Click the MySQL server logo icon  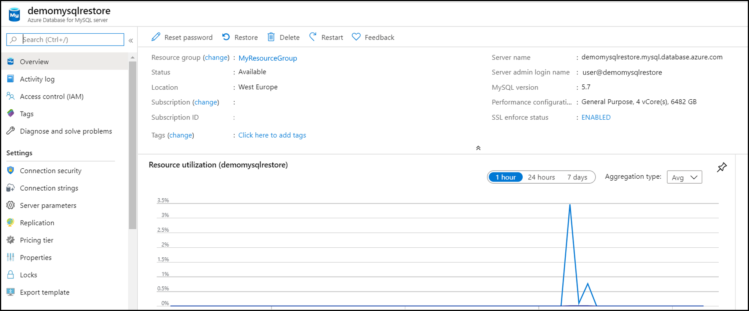tap(14, 15)
